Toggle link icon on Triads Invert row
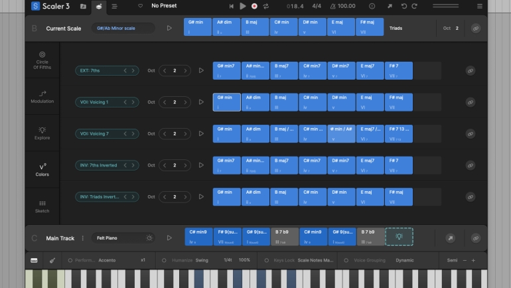The height and width of the screenshot is (288, 511). 471,197
